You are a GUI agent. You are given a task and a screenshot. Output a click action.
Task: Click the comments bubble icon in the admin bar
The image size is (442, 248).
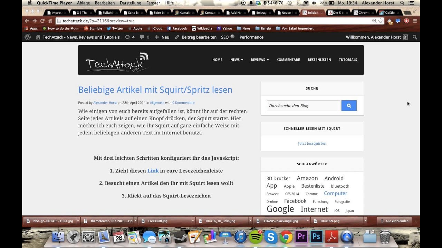[142, 37]
